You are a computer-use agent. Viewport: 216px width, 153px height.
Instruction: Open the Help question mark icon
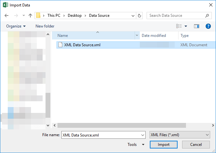click(x=208, y=26)
